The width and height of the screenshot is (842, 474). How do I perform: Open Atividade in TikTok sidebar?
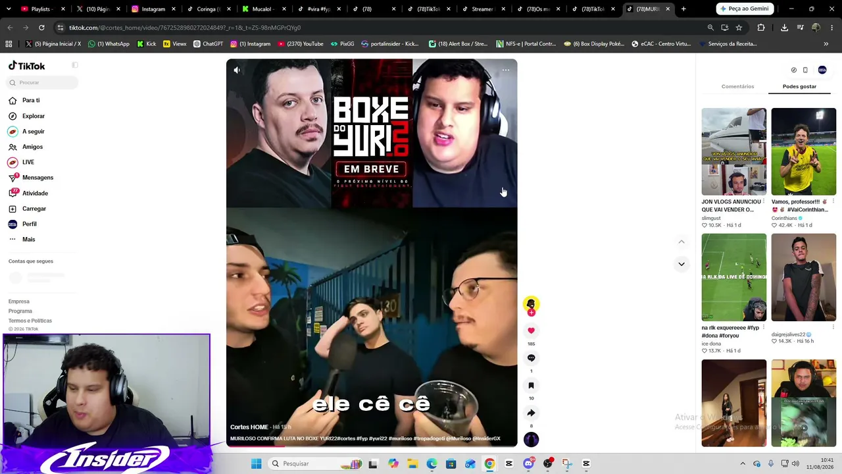tap(35, 193)
